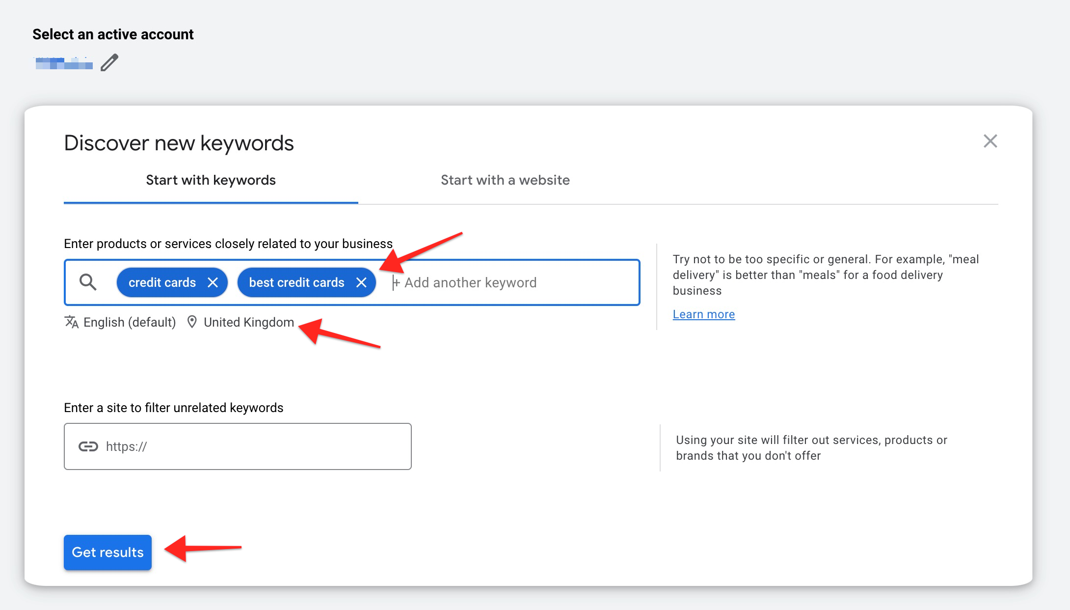This screenshot has width=1070, height=610.
Task: Select the 'best credit cards' keyword chip
Action: click(296, 282)
